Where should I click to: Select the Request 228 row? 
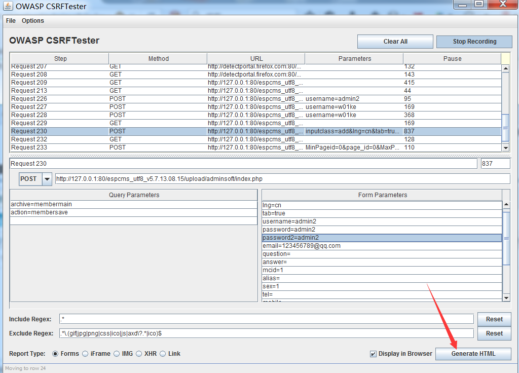pyautogui.click(x=256, y=115)
